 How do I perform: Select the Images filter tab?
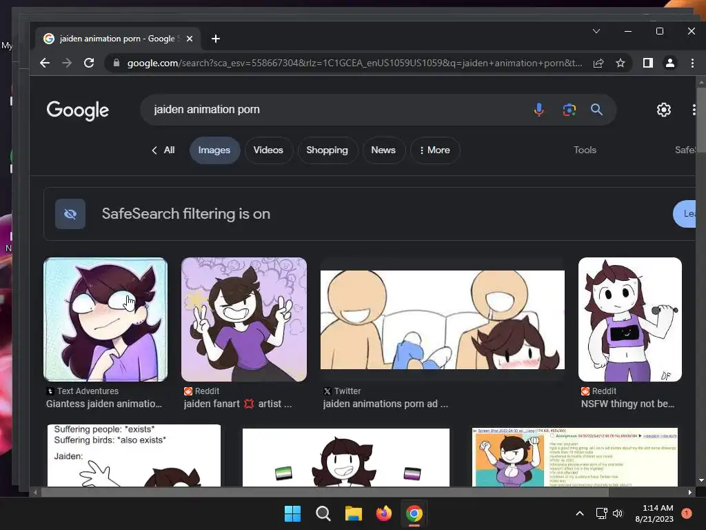(214, 150)
